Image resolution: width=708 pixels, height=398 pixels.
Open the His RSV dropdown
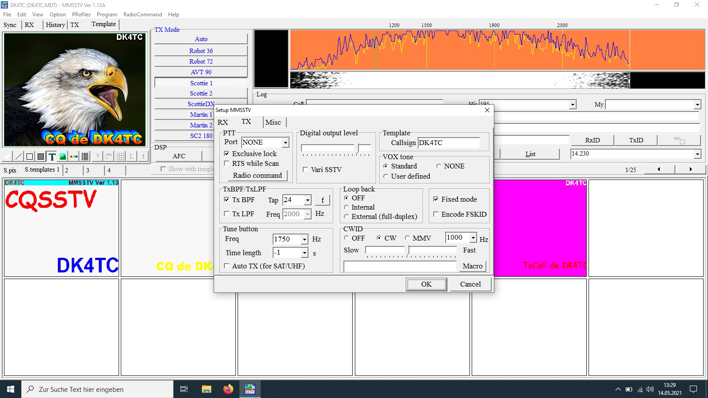573,104
